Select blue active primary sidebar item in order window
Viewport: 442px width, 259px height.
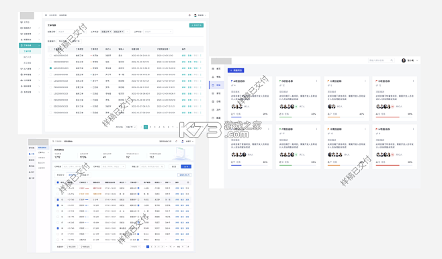[x=32, y=154]
